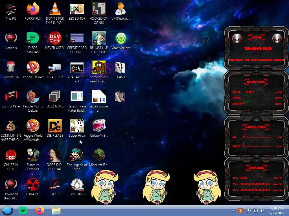Open the volume speaker tray icon
This screenshot has height=216, width=289.
point(262,210)
